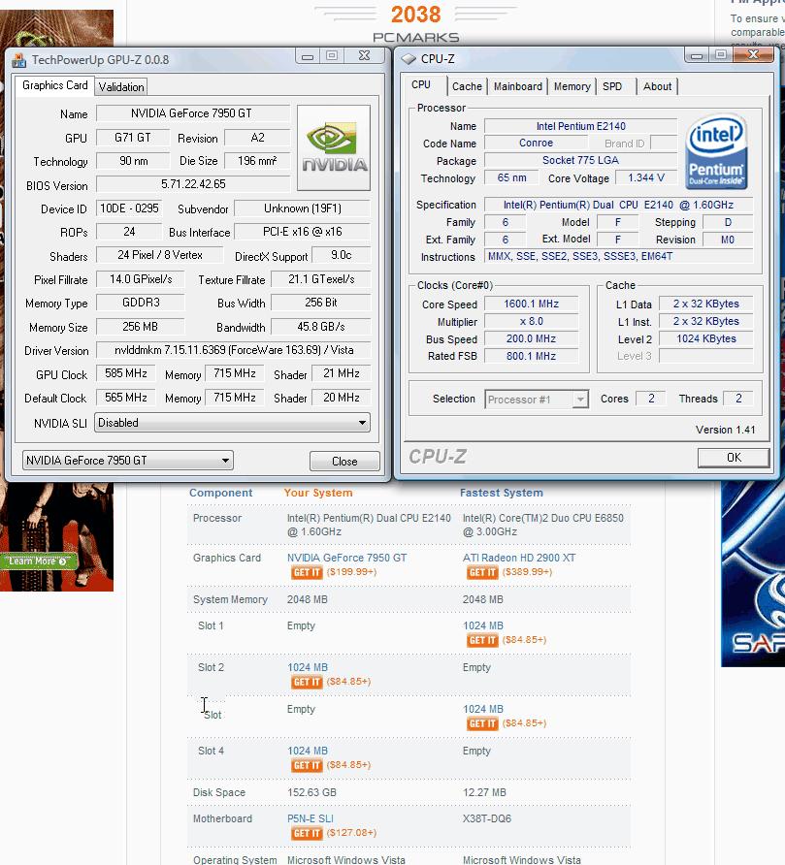Click GET IT for Slot 4 memory
The height and width of the screenshot is (865, 785).
[x=307, y=765]
